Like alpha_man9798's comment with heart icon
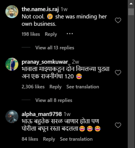Image resolution: width=135 pixels, height=148 pixels. coord(118,125)
